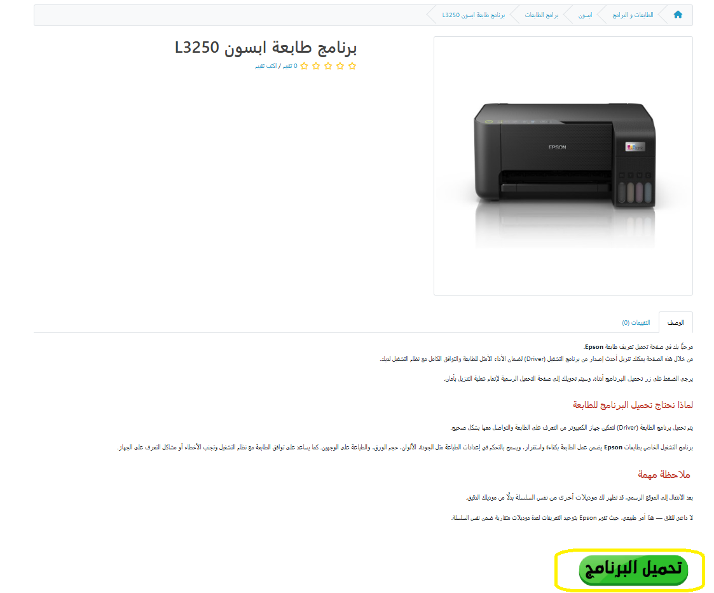
Task: Click heading لماذا نحتاج تحميل البرنامج للطابعة
Action: (x=633, y=405)
